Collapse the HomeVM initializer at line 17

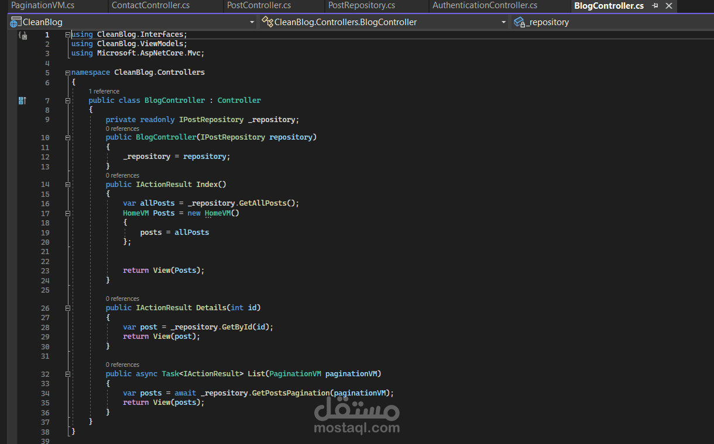68,213
